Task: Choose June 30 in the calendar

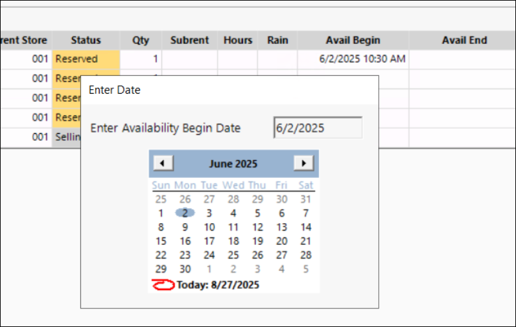Action: click(185, 269)
